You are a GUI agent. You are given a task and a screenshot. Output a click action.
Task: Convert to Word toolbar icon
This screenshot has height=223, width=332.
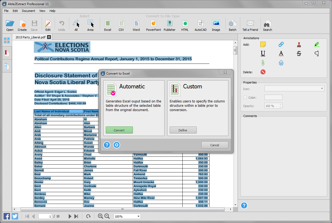pyautogui.click(x=136, y=24)
